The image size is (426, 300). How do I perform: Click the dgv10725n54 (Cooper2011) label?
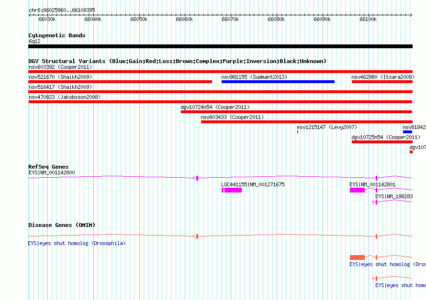coord(386,137)
